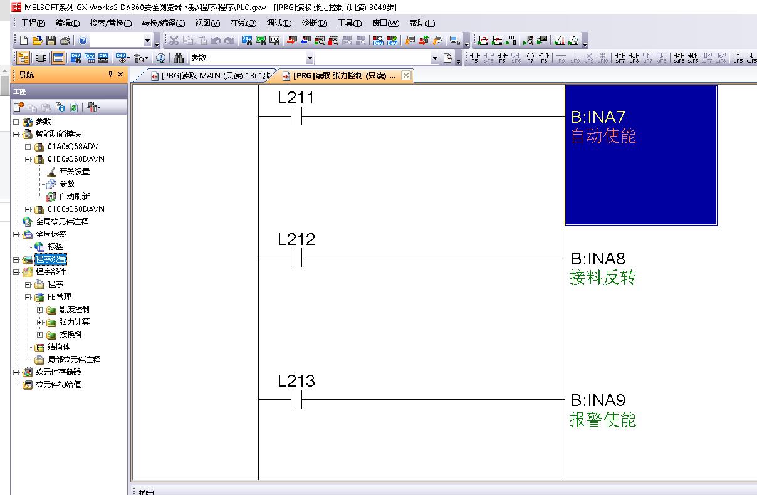Screen dimensions: 757x495
Task: Click the Save project toolbar icon
Action: pyautogui.click(x=51, y=41)
